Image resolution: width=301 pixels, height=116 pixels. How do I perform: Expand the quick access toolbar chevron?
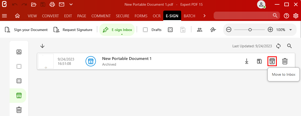(71, 4)
